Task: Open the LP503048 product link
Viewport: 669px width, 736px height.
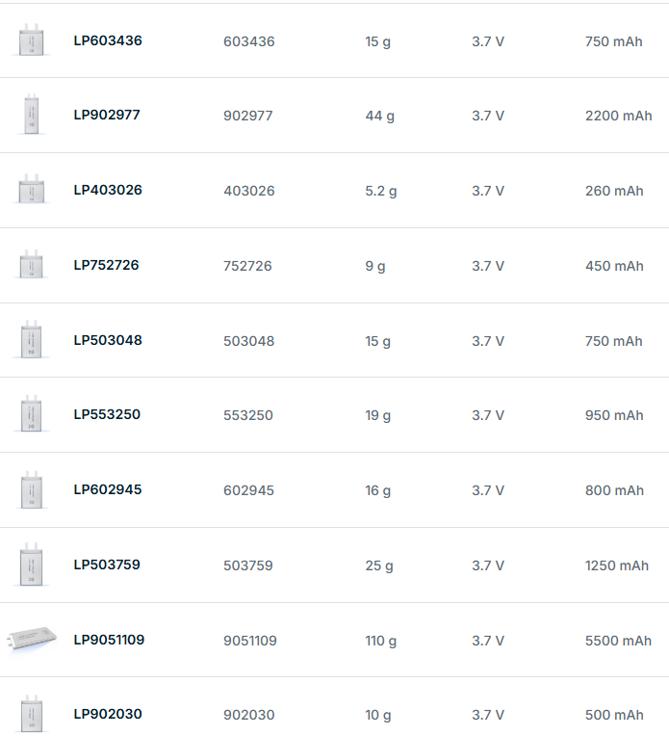Action: tap(108, 340)
